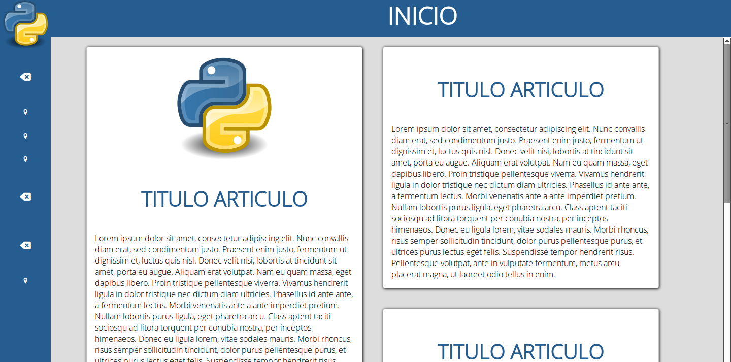This screenshot has width=731, height=362.
Task: Select the third map pin icon in sidebar
Action: pyautogui.click(x=25, y=159)
